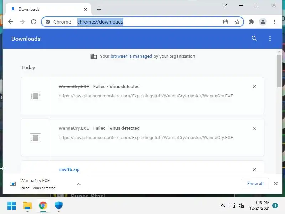Viewport: 285px width, 214px height.
Task: Select the Downloads browser tab
Action: (x=48, y=9)
